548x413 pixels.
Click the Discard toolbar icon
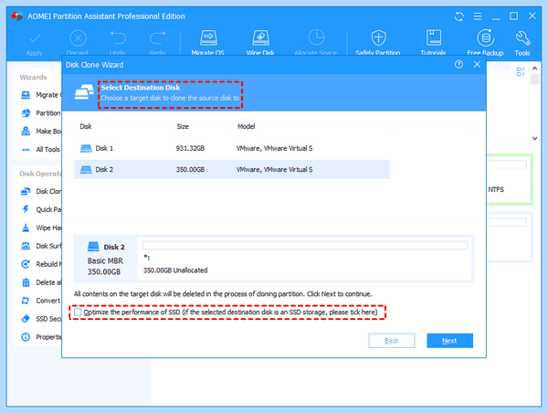click(78, 38)
